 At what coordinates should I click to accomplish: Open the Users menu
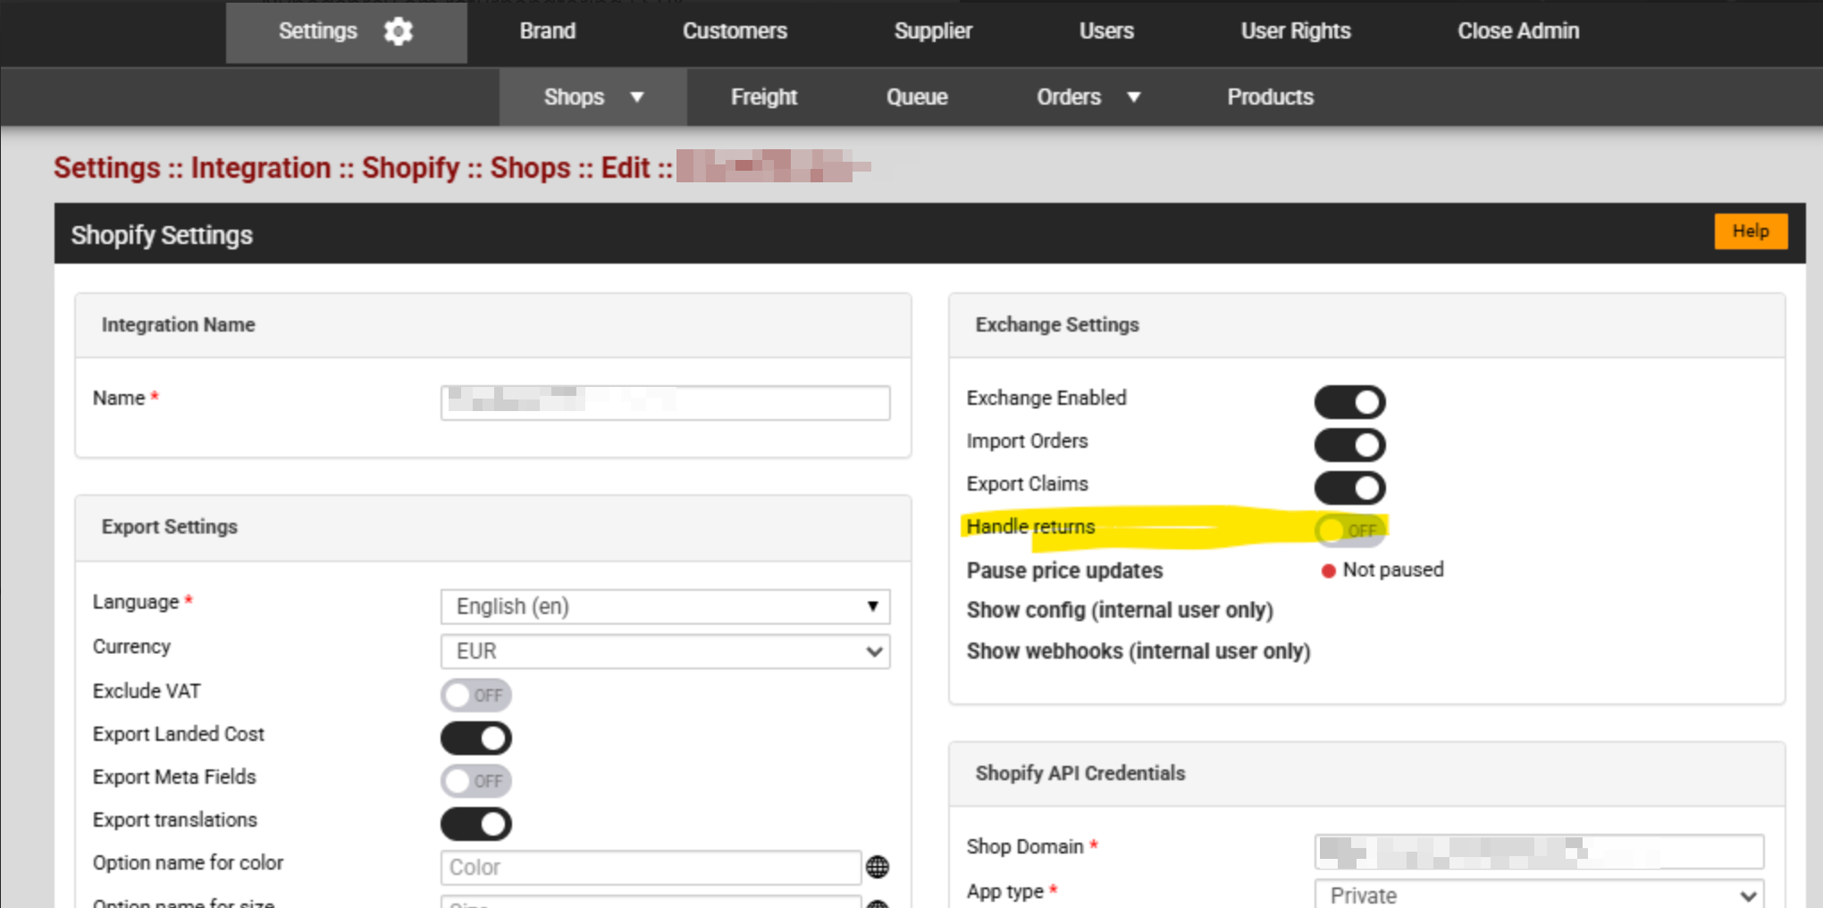click(x=1106, y=31)
